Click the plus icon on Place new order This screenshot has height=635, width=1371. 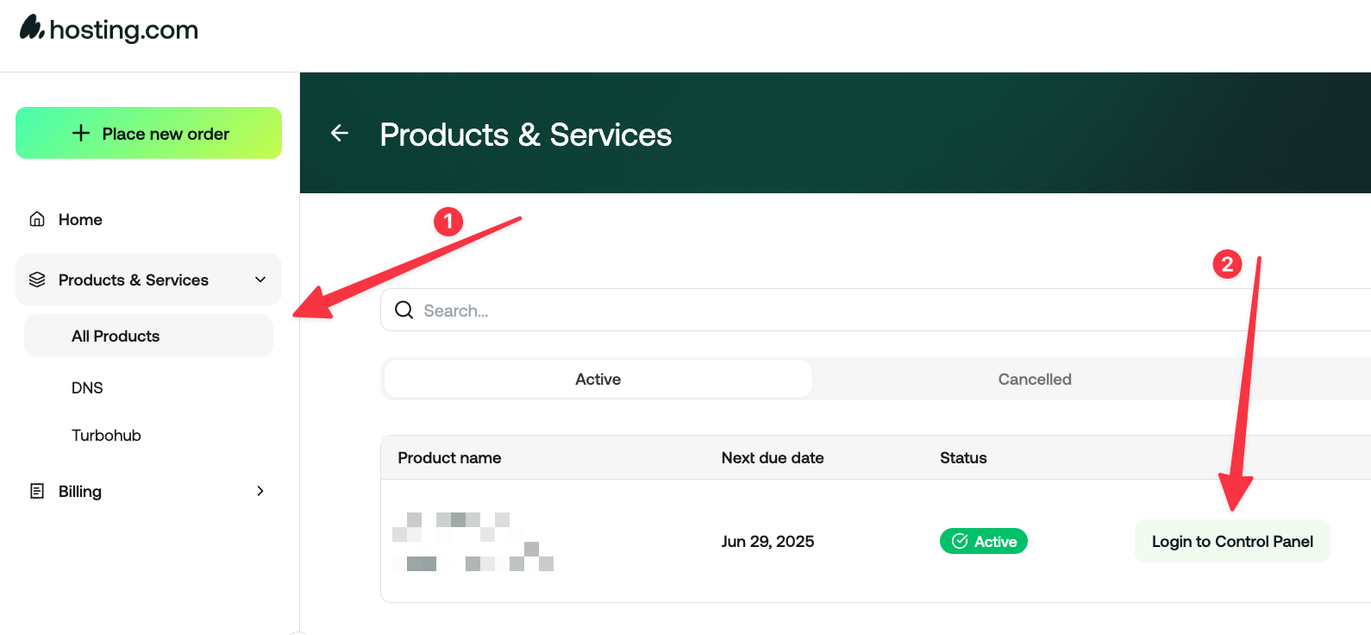(81, 133)
